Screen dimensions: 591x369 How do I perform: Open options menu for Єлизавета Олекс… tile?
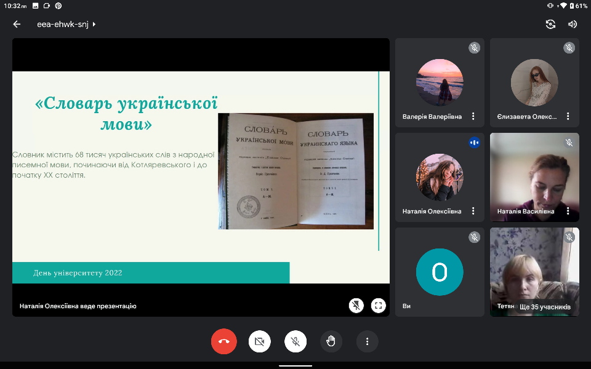click(568, 116)
